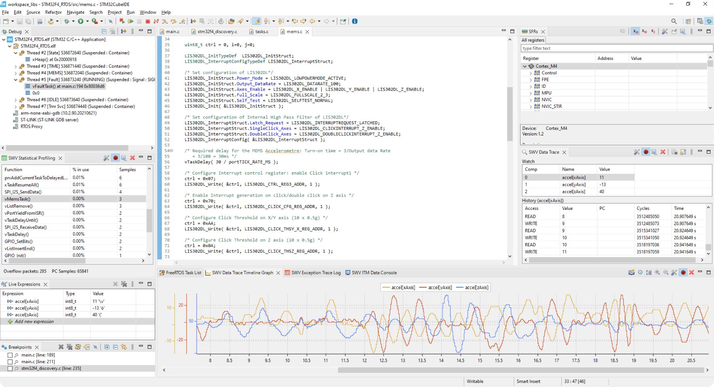Click the search magnifier icon in toolbar
The width and height of the screenshot is (714, 387).
[674, 21]
